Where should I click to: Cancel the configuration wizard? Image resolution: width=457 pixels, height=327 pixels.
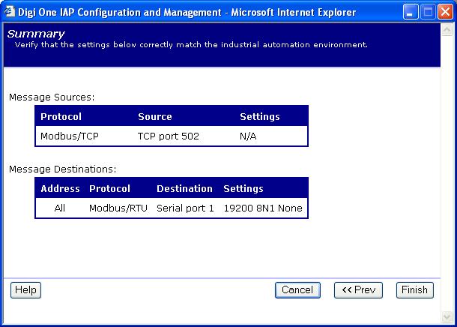[297, 290]
